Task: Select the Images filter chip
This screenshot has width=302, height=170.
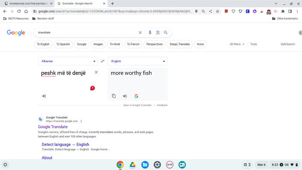Action: click(98, 44)
